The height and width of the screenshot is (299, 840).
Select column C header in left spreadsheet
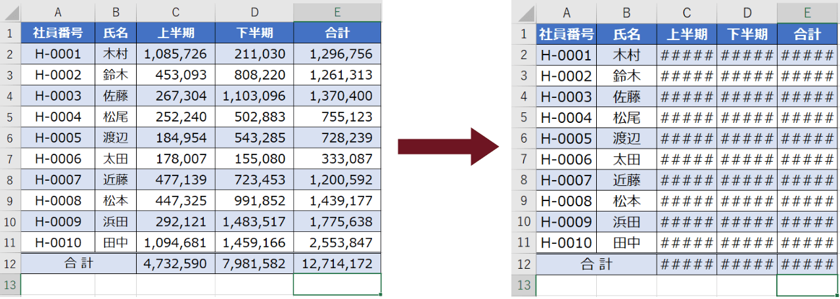pyautogui.click(x=175, y=12)
